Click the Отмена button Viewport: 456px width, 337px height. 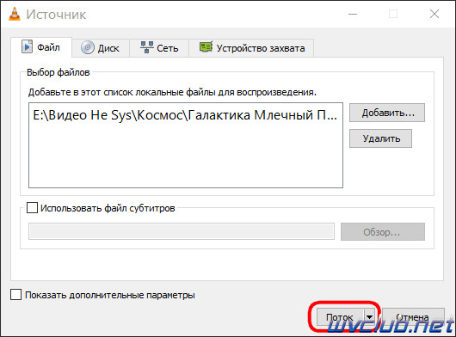coord(413,317)
